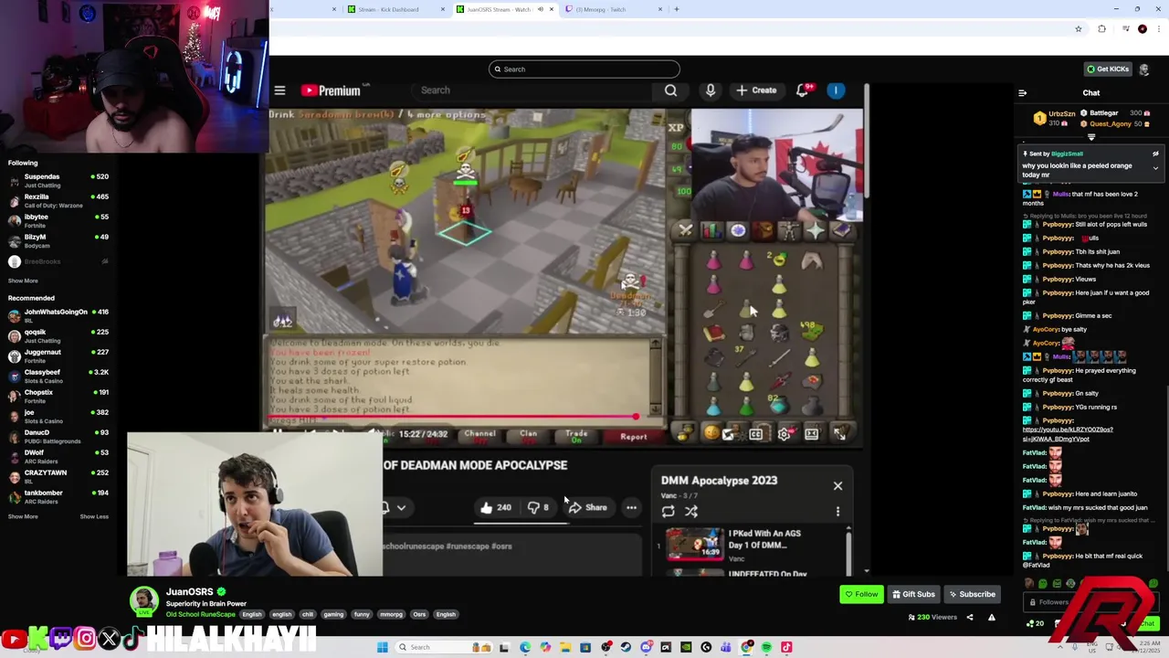
Task: Toggle playlist loop
Action: 669,512
